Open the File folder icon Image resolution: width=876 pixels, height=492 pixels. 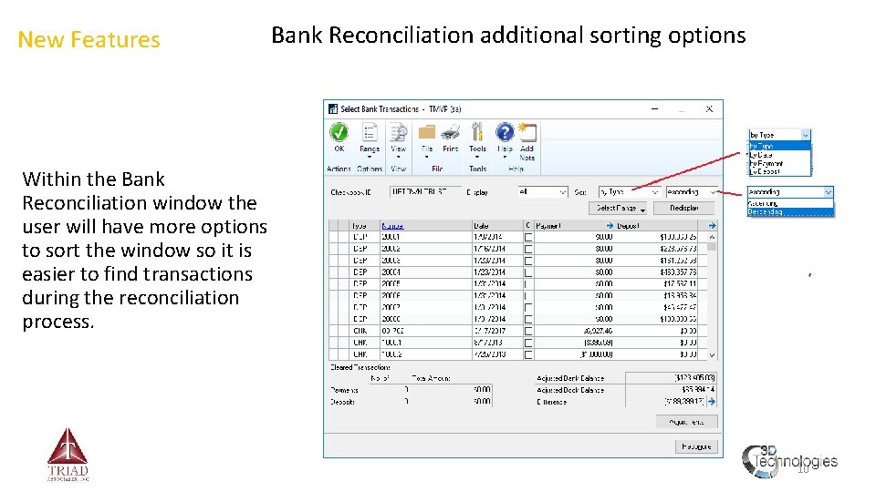click(427, 133)
